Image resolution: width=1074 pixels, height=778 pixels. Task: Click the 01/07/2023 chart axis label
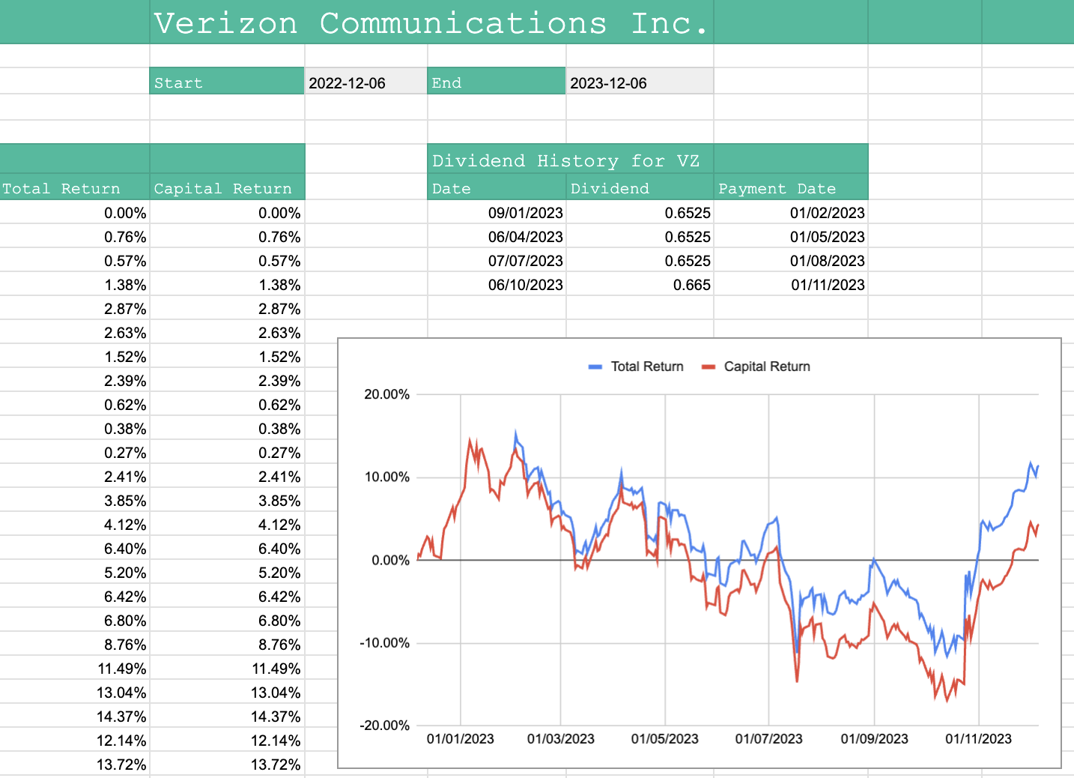coord(768,739)
